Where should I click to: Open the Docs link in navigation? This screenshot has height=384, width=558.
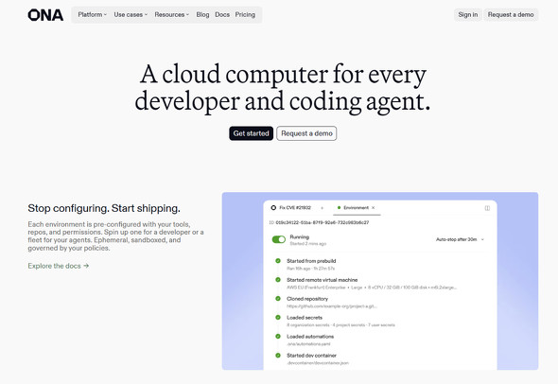pos(222,14)
